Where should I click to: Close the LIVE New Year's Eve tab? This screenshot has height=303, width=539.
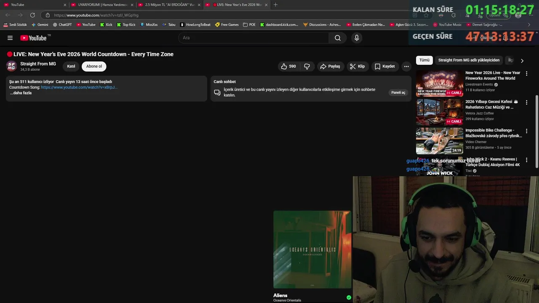pos(266,5)
